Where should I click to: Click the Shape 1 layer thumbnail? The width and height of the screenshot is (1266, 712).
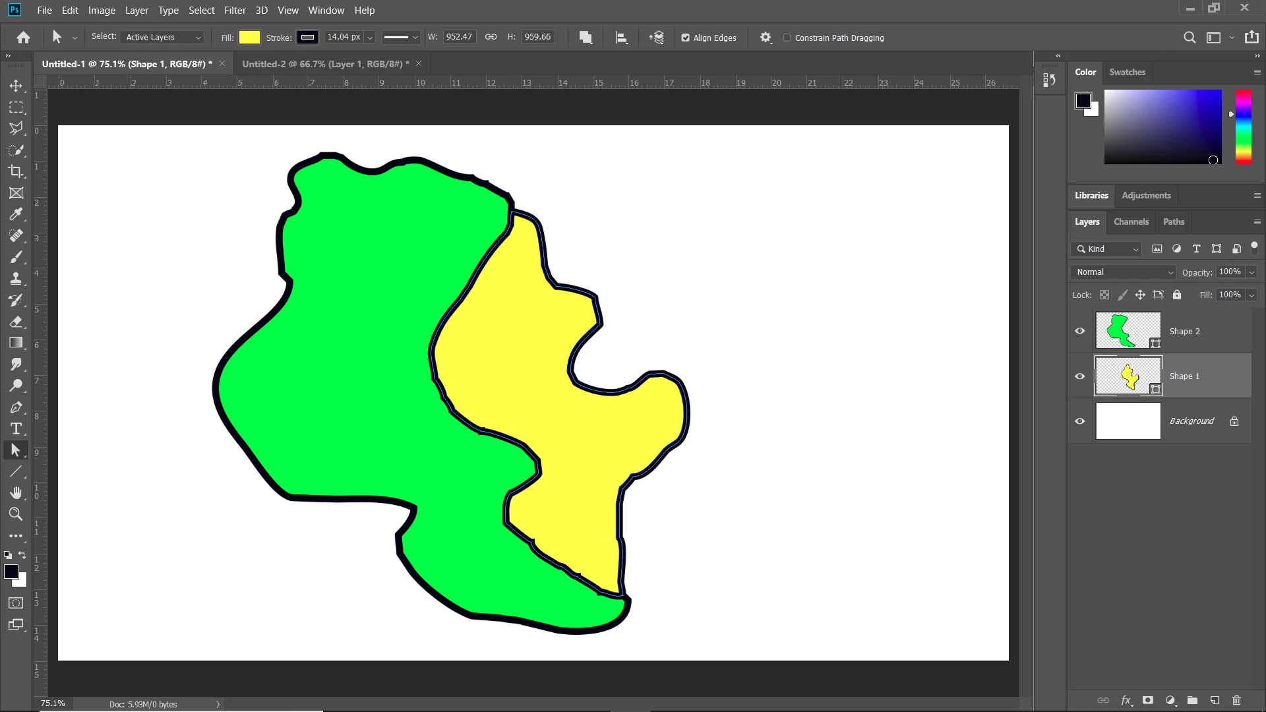[x=1128, y=376]
